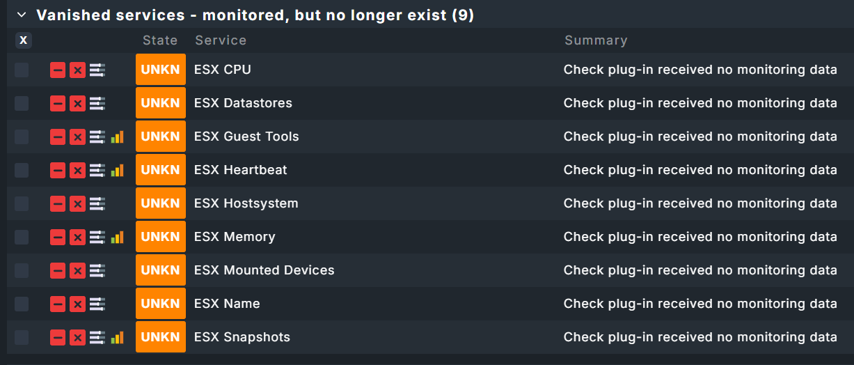
Task: Click the red minus icon for ESX CPU
Action: tap(58, 70)
